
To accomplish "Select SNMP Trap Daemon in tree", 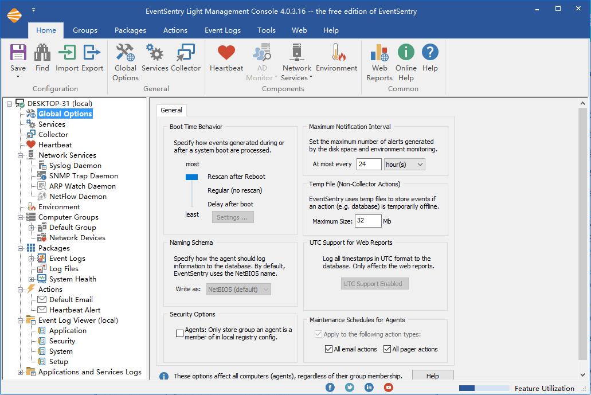I will pos(84,175).
